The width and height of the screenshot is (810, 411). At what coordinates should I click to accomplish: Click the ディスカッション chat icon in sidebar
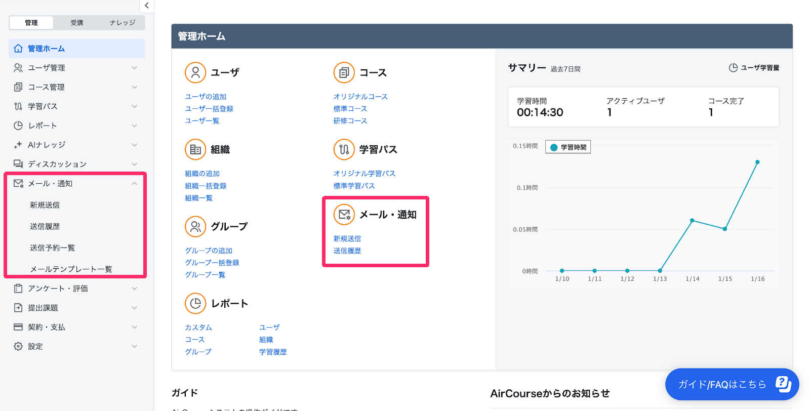18,164
